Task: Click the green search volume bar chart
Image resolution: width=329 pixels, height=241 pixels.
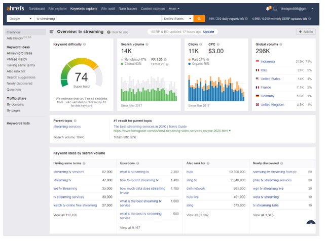Action: 149,89
